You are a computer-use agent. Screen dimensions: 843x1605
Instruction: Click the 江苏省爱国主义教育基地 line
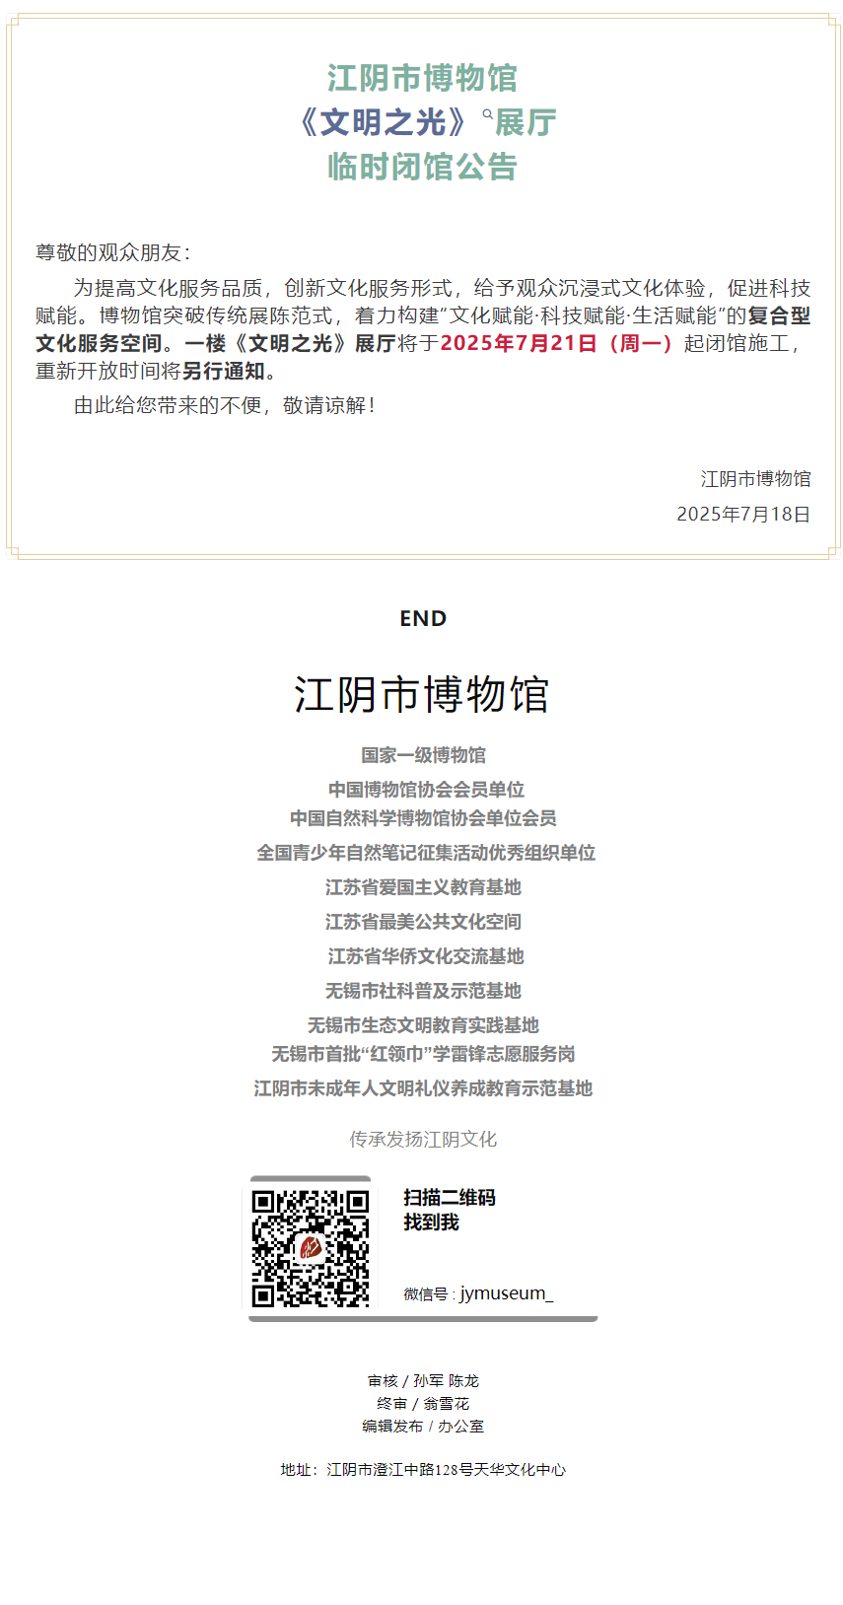click(423, 887)
